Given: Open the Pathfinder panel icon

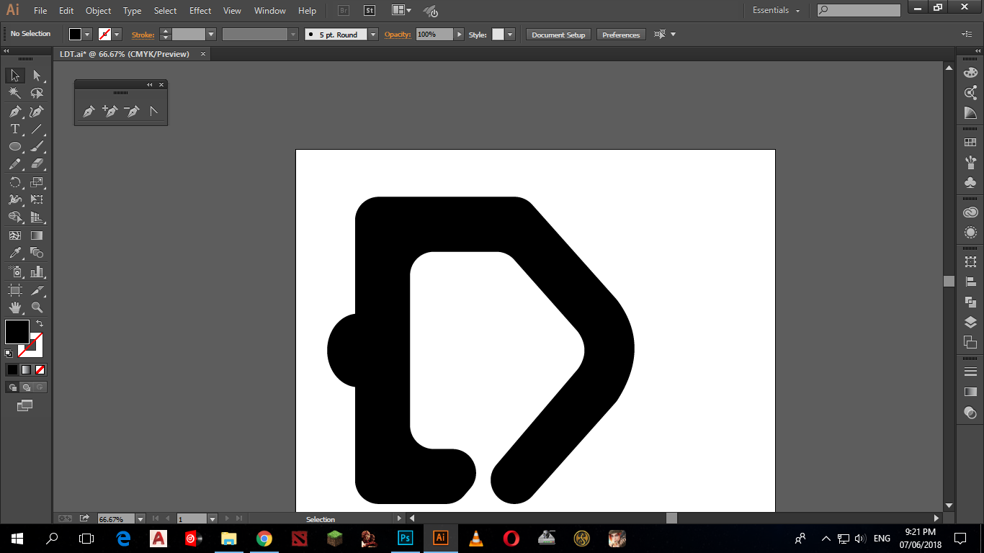Looking at the screenshot, I should coord(970,302).
